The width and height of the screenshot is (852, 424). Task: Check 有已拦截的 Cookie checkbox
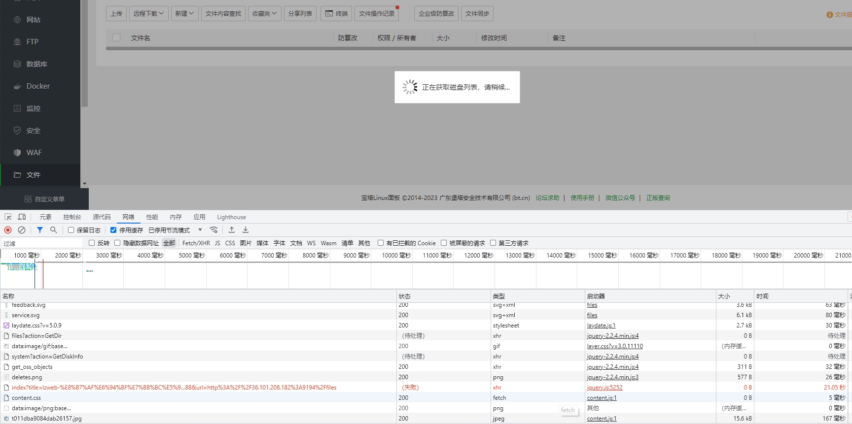pos(381,243)
